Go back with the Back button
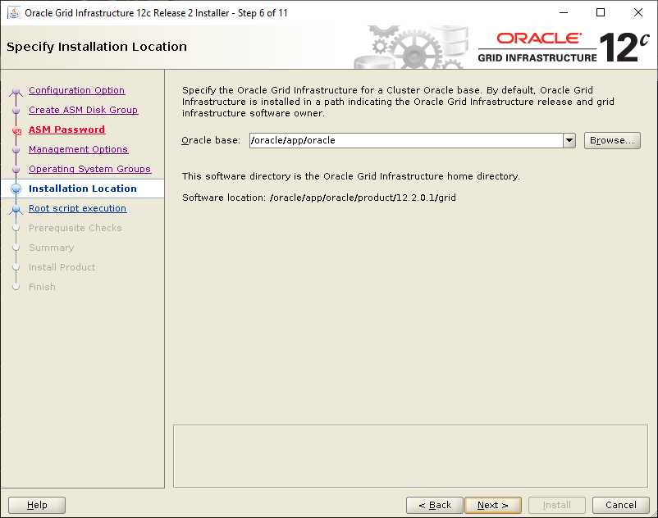Screen dimensions: 658x518 435,505
